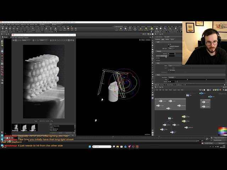Select the File shelf tool

click(68, 29)
